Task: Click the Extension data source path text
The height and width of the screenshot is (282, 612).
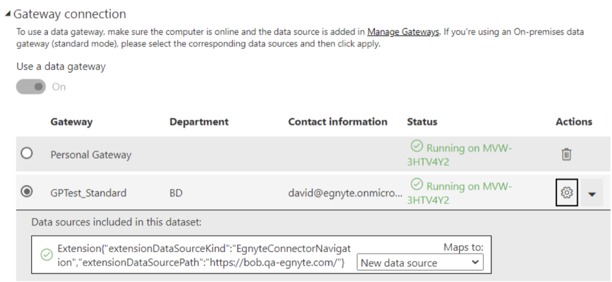Action: tap(204, 256)
